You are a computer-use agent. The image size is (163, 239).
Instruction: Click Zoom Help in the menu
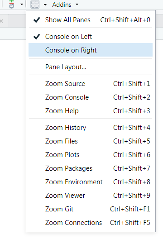pos(91,111)
